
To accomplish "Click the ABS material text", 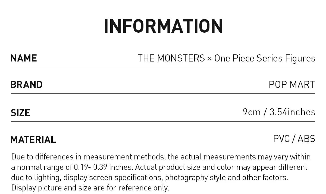I will pos(306,139).
